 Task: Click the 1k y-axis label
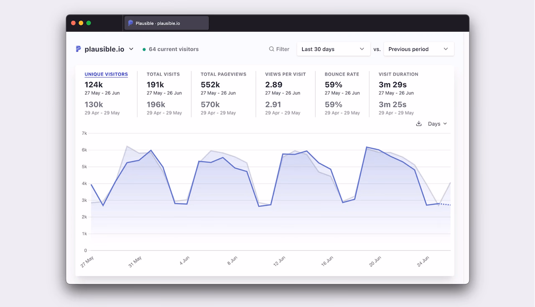tap(84, 234)
